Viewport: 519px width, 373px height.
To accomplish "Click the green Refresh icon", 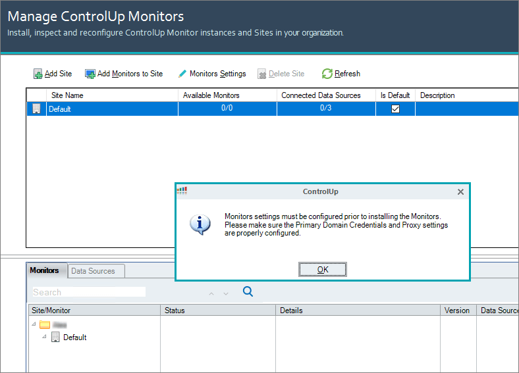I will (327, 74).
